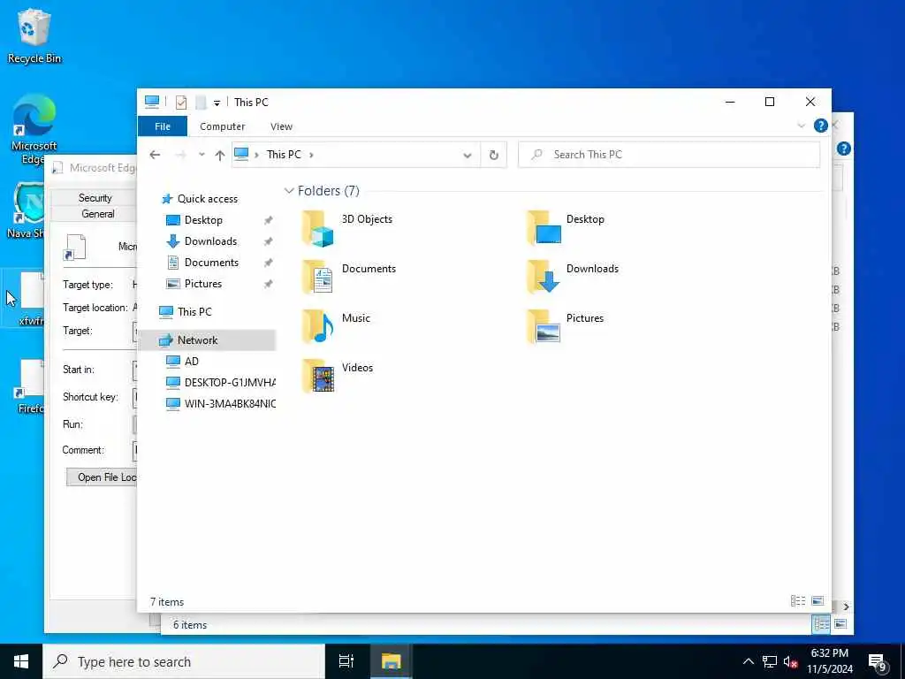This screenshot has width=905, height=679.
Task: Open File Explorer from taskbar
Action: [x=391, y=661]
